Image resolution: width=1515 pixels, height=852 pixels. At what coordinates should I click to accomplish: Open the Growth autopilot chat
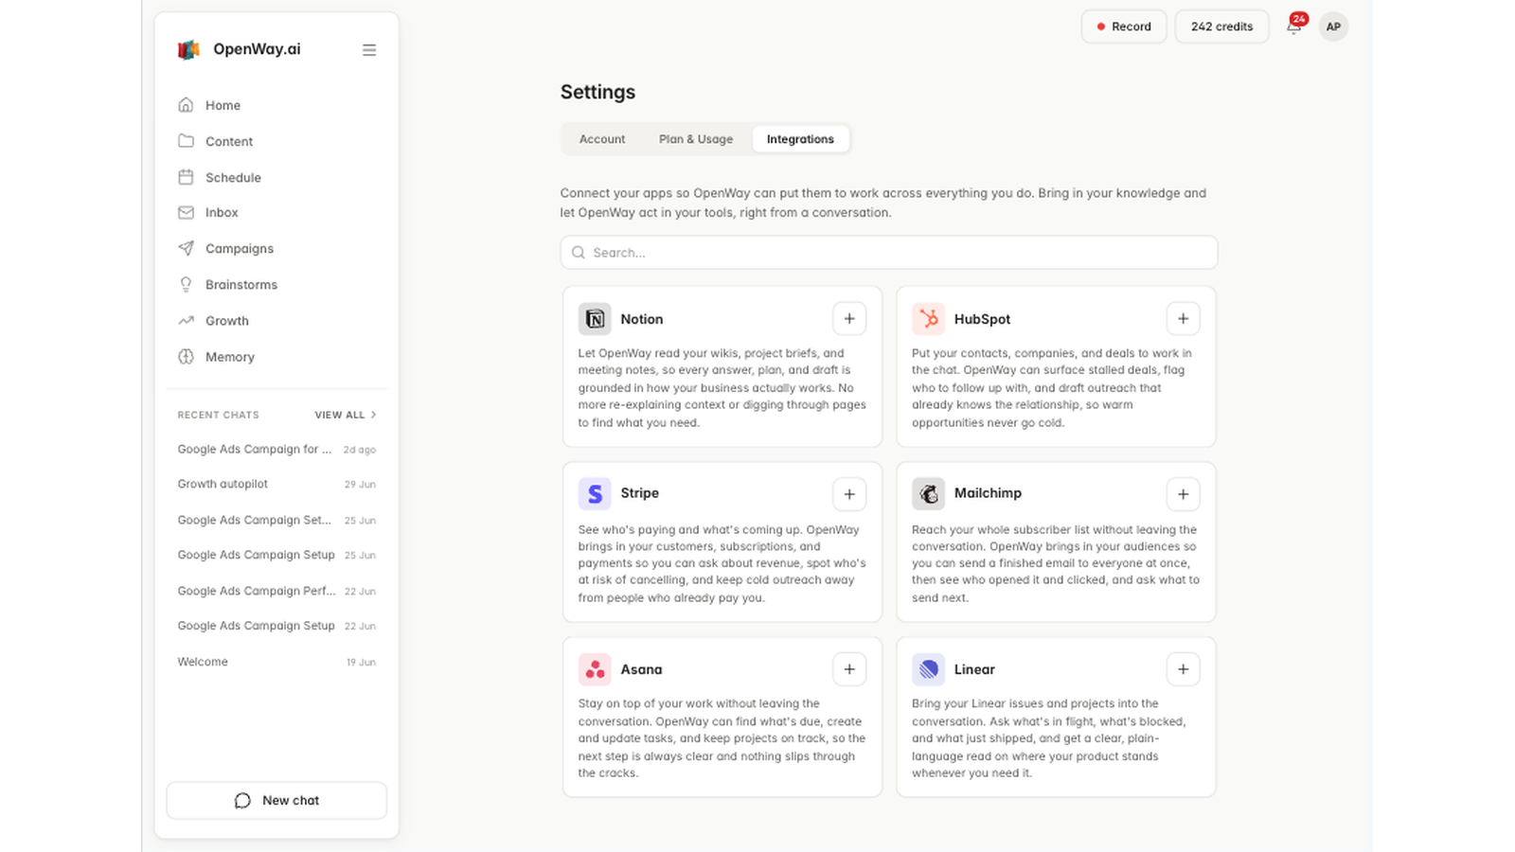pyautogui.click(x=276, y=484)
